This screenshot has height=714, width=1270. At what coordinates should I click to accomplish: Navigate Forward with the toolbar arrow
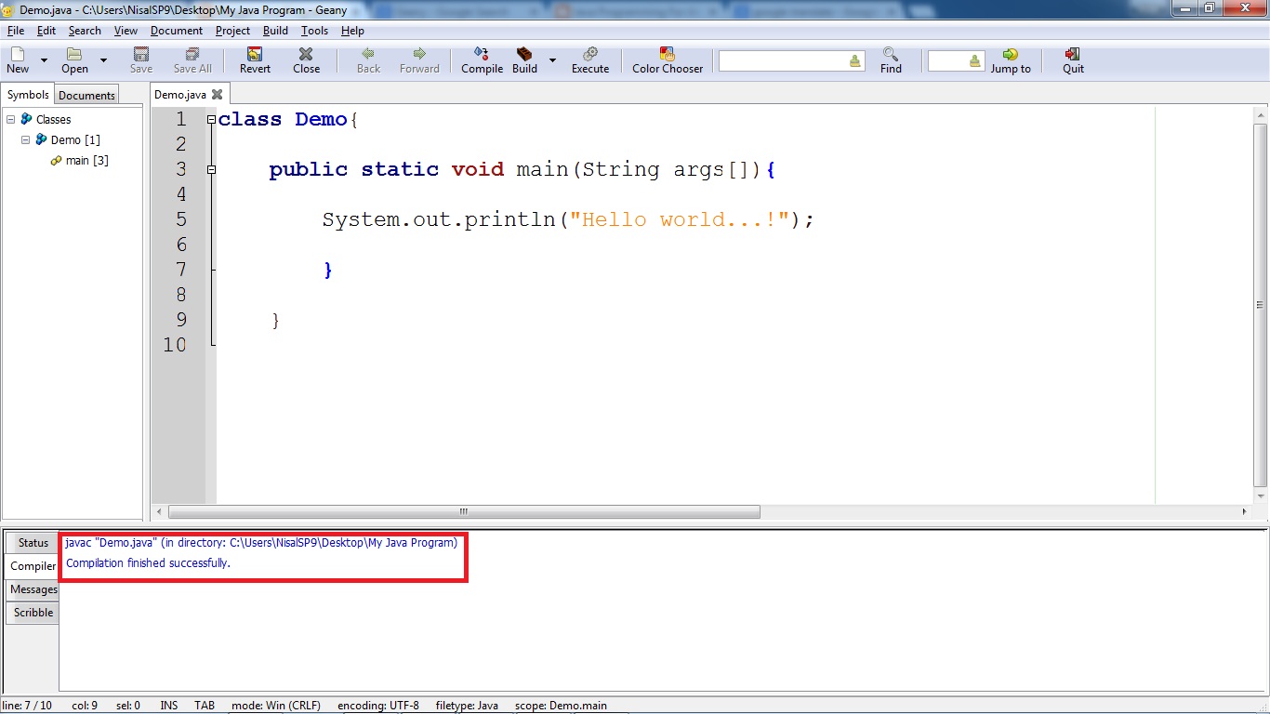[419, 60]
